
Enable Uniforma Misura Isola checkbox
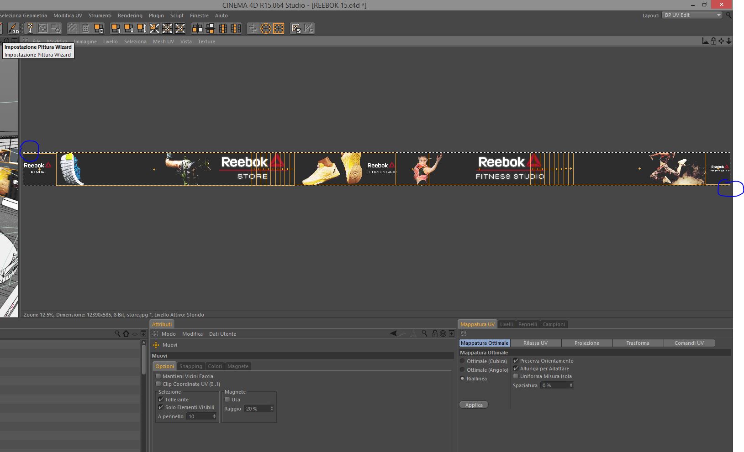point(516,376)
